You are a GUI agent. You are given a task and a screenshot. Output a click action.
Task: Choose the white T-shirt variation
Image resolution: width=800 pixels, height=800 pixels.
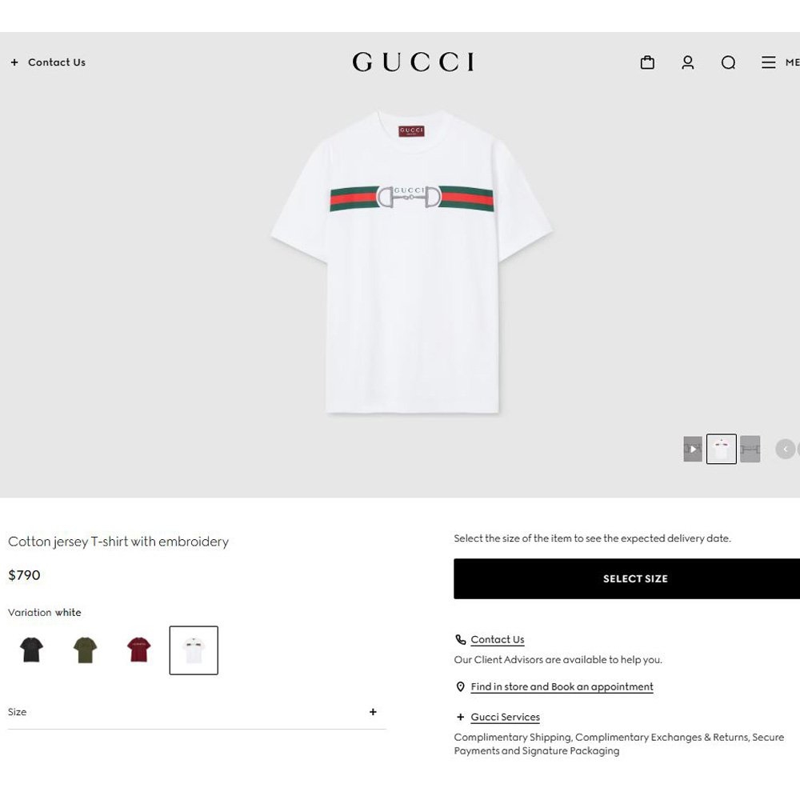pos(194,650)
